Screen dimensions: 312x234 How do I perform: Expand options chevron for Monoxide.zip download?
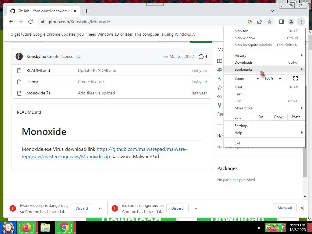(x=100, y=208)
